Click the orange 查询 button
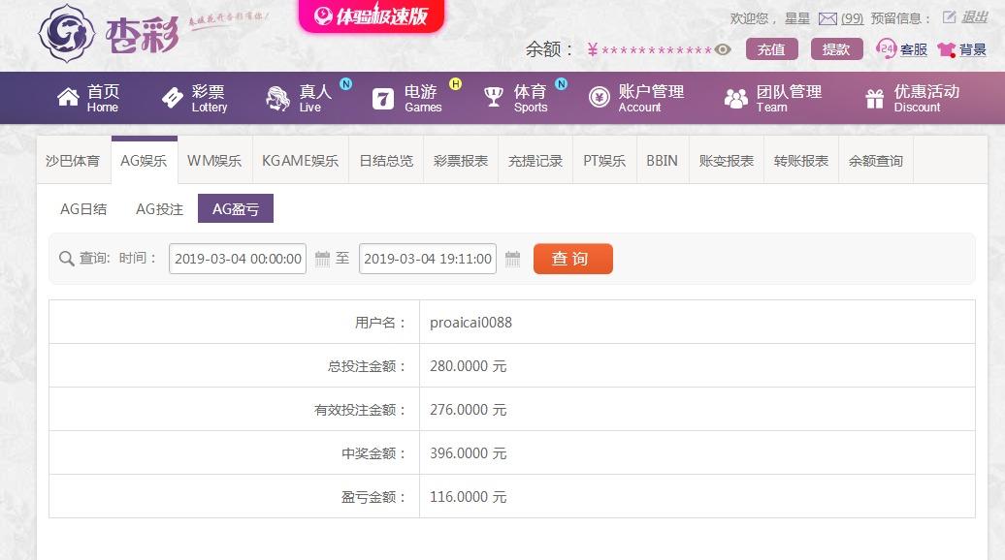The width and height of the screenshot is (1005, 560). point(573,259)
